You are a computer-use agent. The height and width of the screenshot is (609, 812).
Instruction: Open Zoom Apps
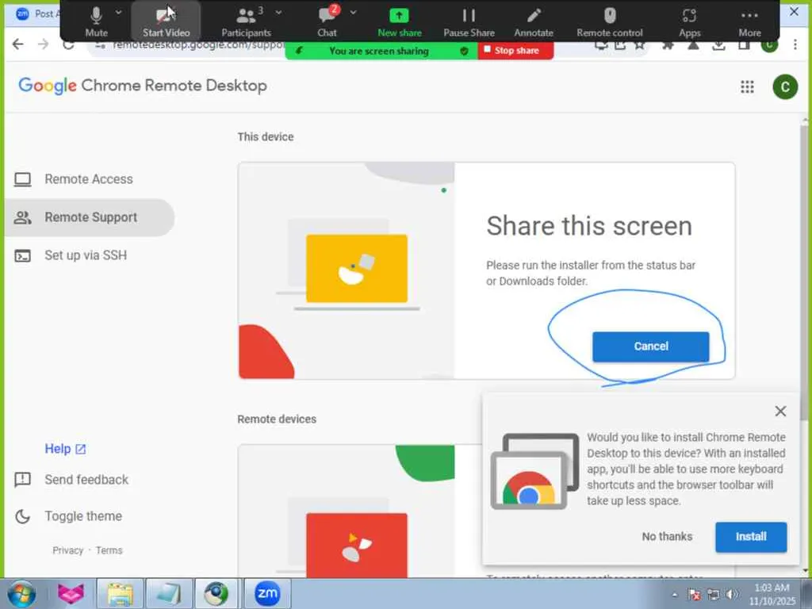(689, 21)
